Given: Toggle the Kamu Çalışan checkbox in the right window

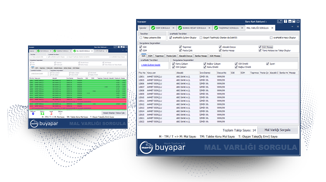Looking at the screenshot, I should [174, 64].
